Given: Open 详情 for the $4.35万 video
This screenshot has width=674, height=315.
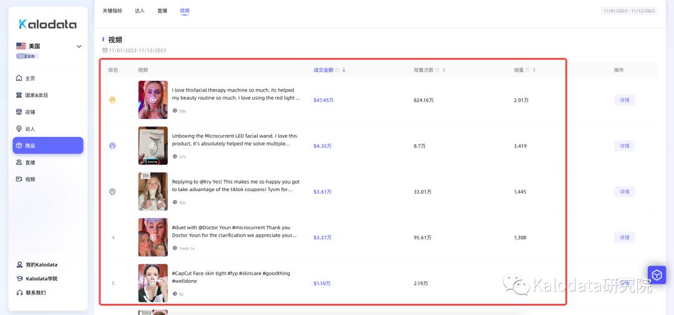Looking at the screenshot, I should pos(624,146).
